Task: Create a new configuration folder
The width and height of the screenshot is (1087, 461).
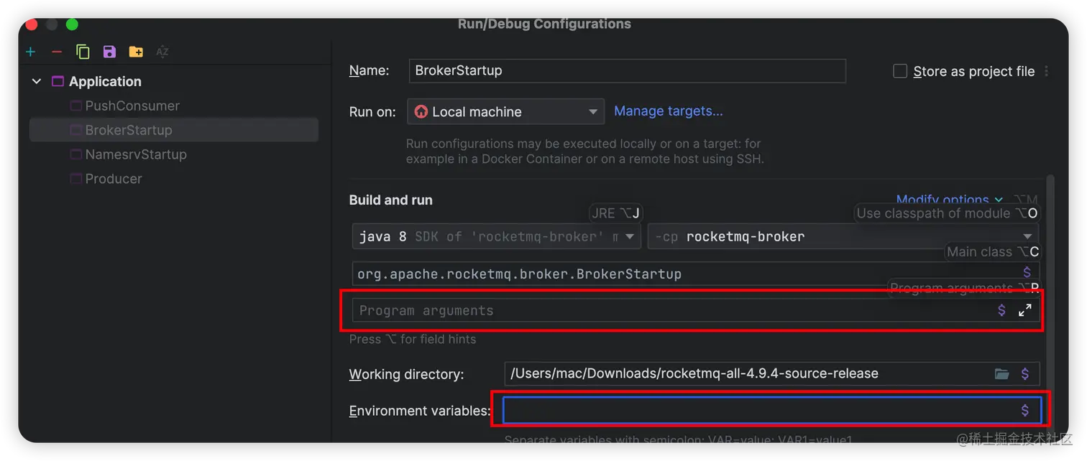Action: pyautogui.click(x=136, y=52)
